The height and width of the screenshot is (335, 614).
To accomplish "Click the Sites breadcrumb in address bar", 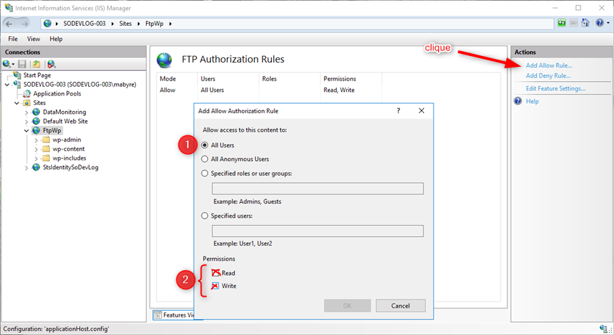I will pos(125,23).
